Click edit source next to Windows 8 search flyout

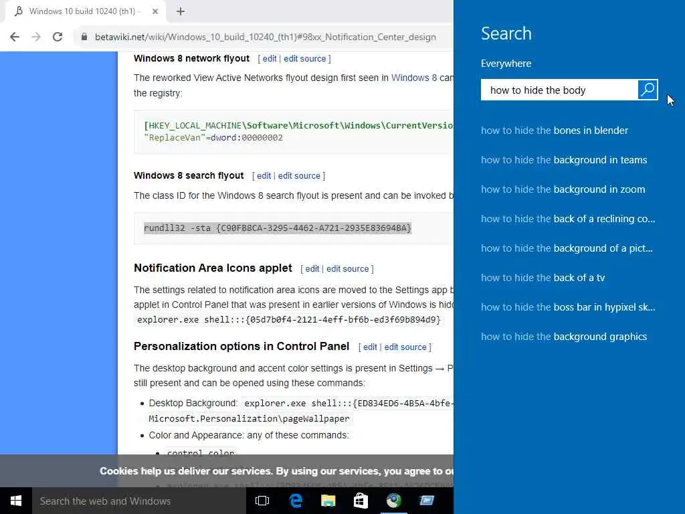(x=299, y=176)
